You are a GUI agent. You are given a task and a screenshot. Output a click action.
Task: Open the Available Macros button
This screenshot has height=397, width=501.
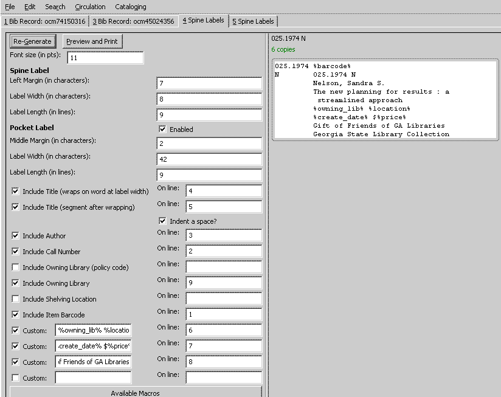click(135, 393)
